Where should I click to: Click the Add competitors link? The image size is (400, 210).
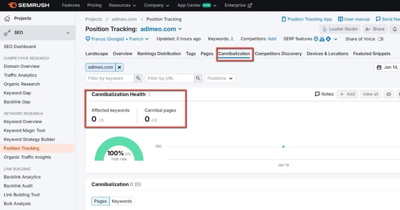pyautogui.click(x=272, y=39)
